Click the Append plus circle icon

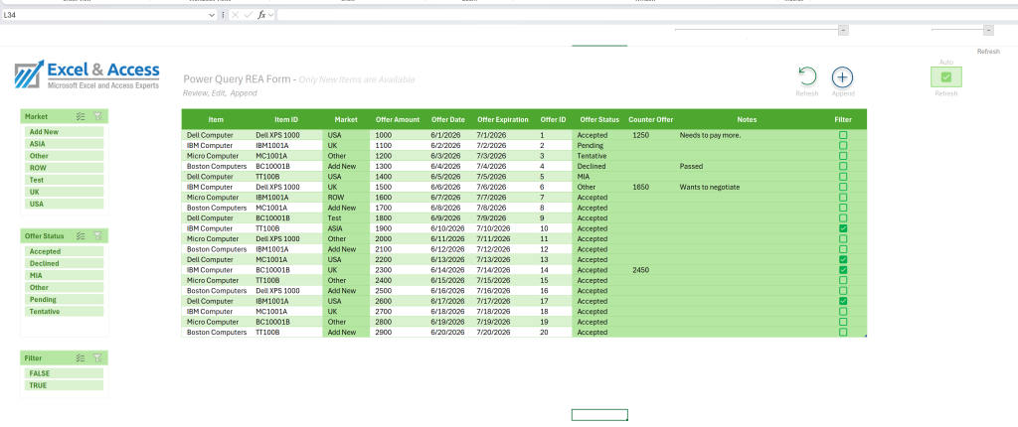(x=843, y=77)
